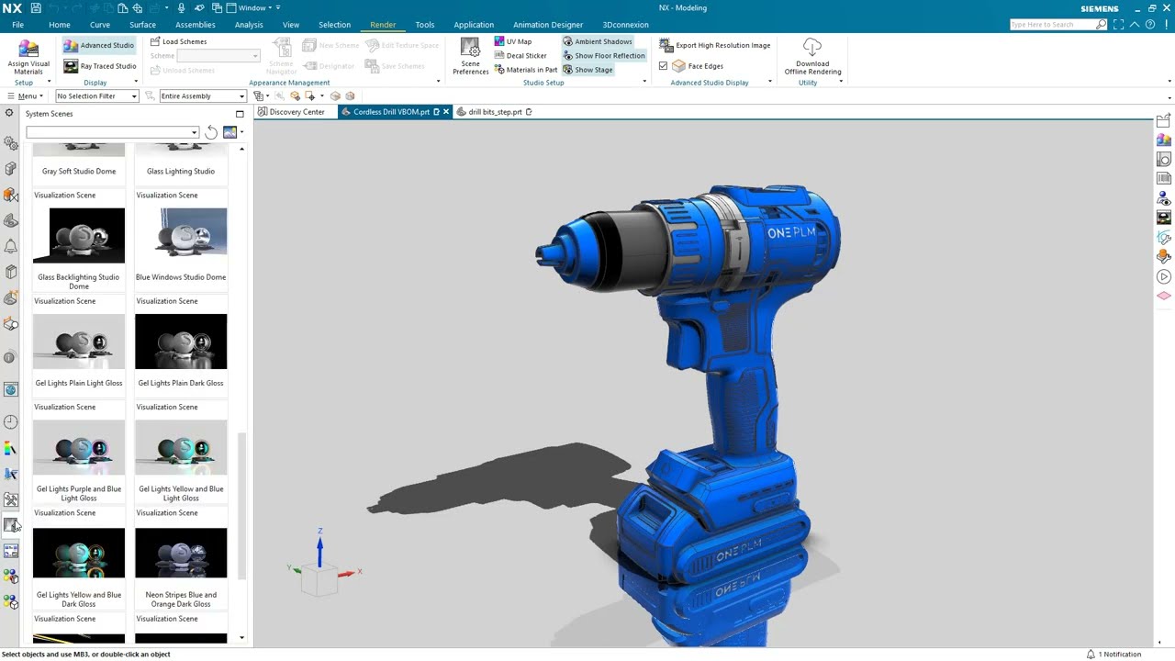The width and height of the screenshot is (1175, 661).
Task: Close the Cordless Drill VBOM.prt tab
Action: click(446, 112)
